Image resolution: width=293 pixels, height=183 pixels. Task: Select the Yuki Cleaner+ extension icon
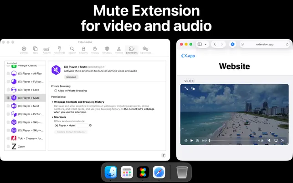[14, 138]
